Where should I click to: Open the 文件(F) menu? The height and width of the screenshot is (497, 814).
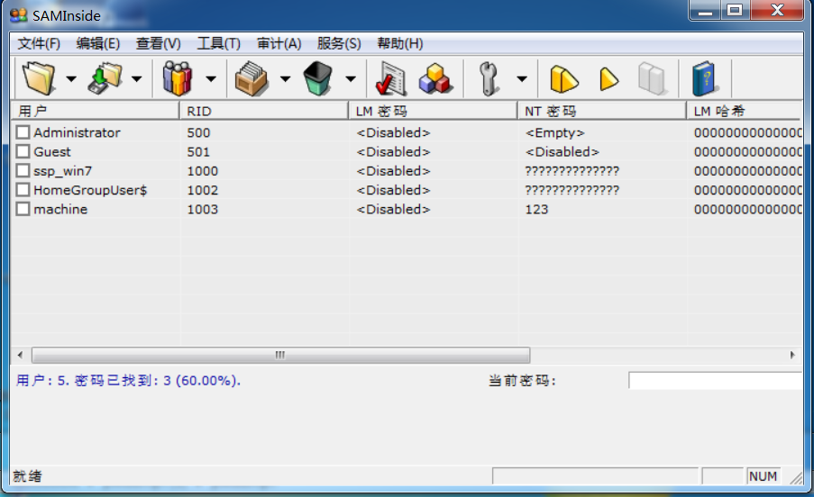[39, 43]
